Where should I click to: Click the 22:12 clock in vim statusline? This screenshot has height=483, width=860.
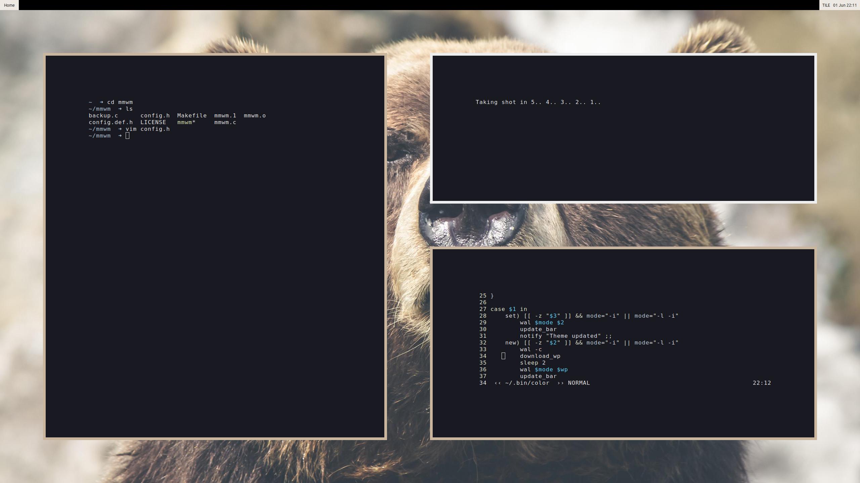pos(762,383)
